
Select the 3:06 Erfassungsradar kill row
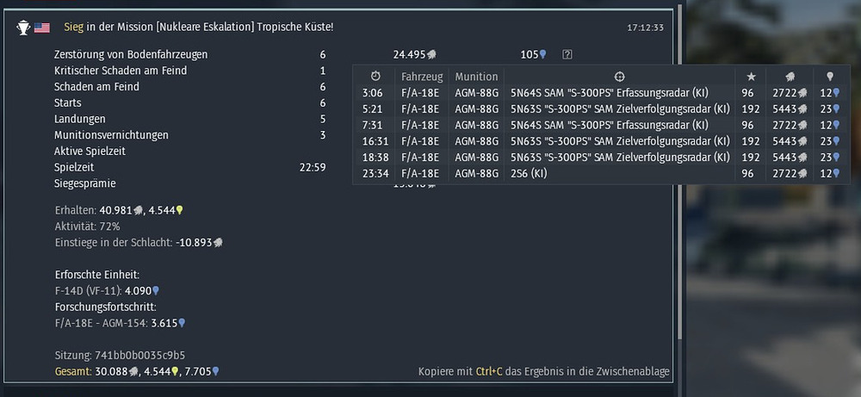point(601,93)
